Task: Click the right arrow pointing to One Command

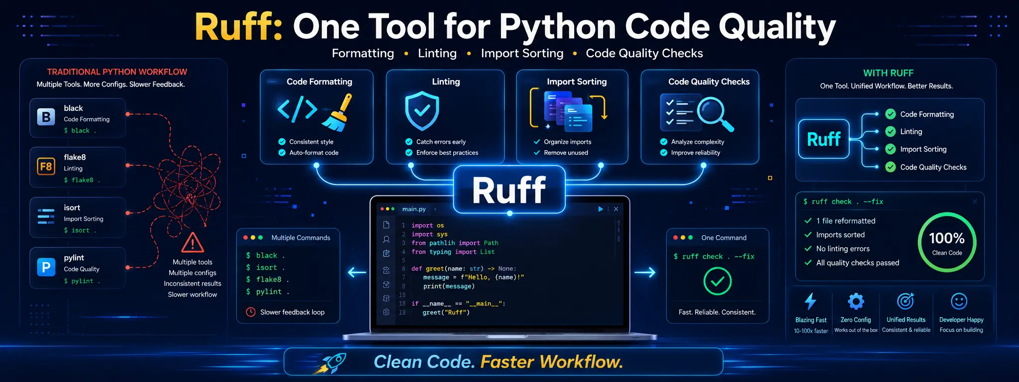Action: click(x=645, y=272)
